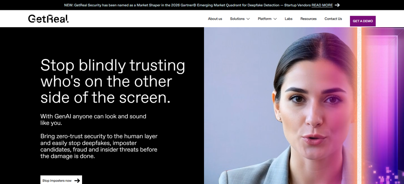This screenshot has height=184, width=404.
Task: Navigate to Resources
Action: point(309,19)
